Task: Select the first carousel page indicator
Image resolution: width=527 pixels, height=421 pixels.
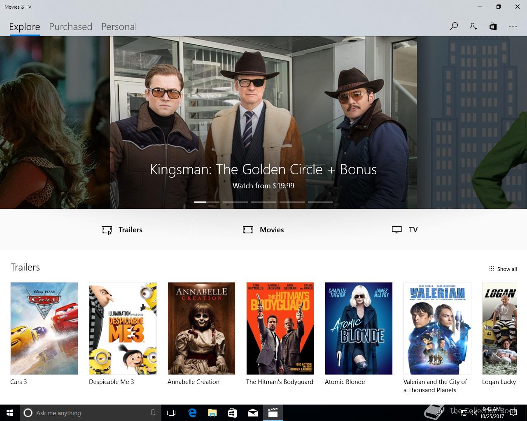Action: (207, 202)
